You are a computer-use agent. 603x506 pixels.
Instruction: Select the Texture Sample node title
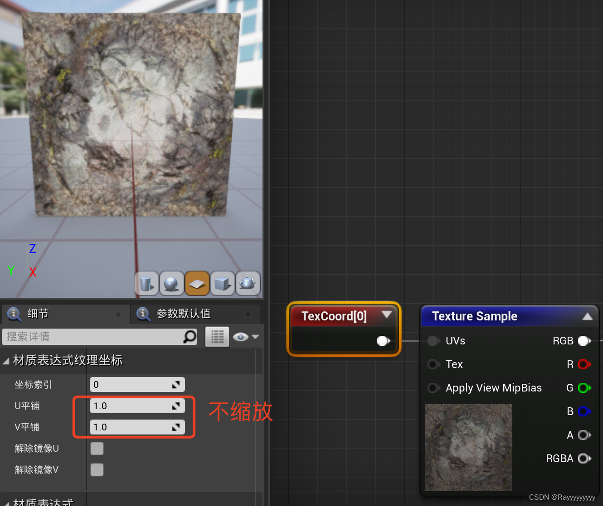(474, 316)
